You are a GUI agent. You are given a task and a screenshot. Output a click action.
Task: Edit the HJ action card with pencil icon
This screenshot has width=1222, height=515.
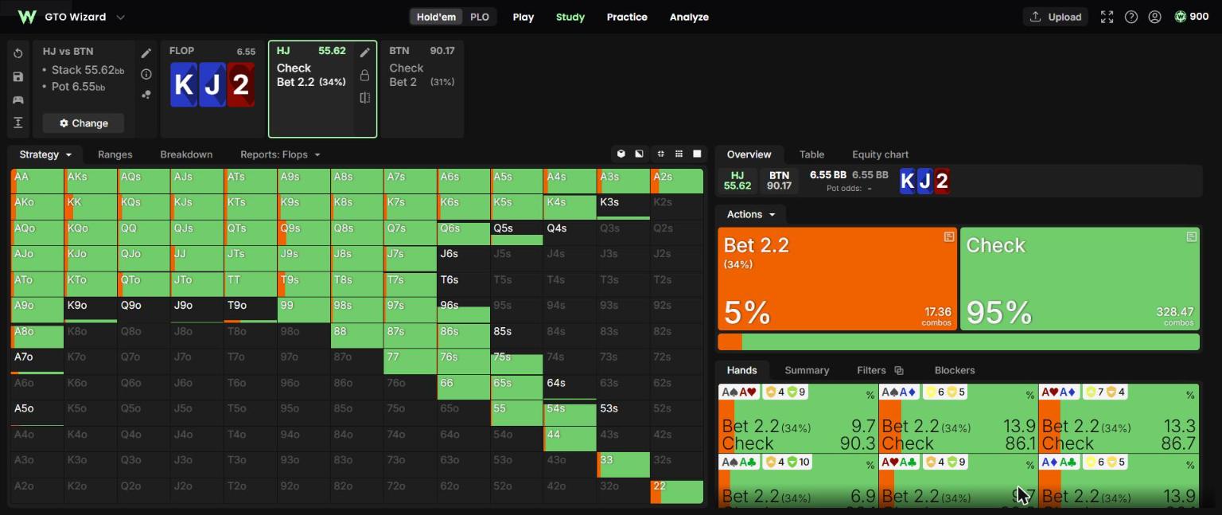365,53
